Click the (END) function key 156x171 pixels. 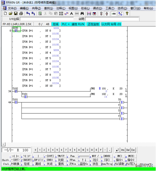coord(49,160)
